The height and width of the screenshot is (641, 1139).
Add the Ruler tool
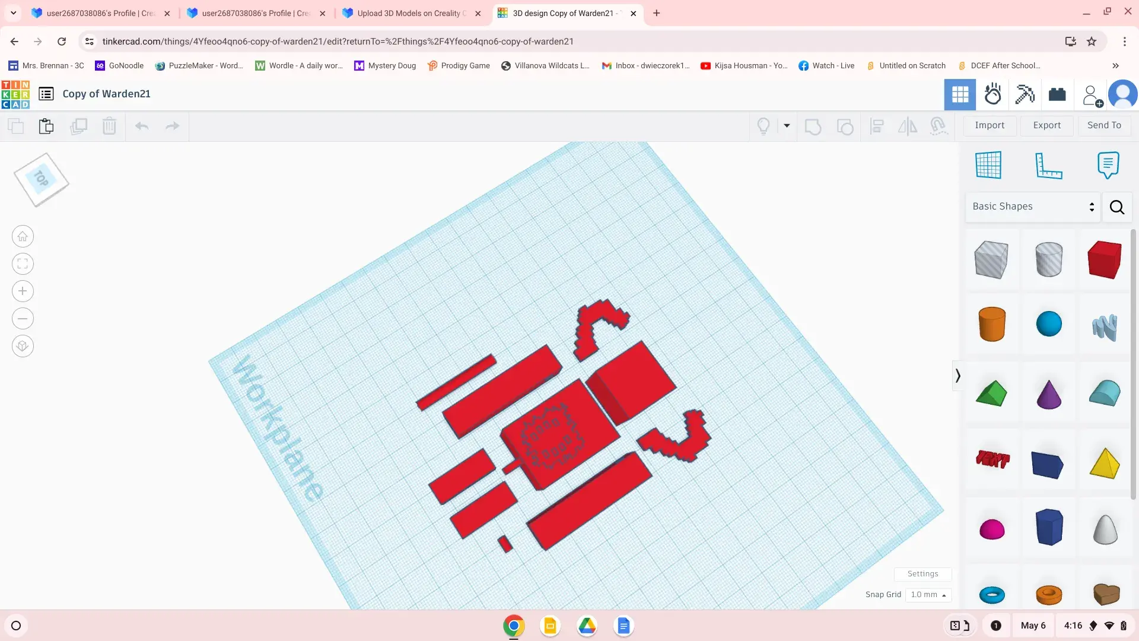pos(1048,165)
